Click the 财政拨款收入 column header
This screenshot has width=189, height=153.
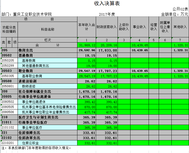[x=106, y=27]
